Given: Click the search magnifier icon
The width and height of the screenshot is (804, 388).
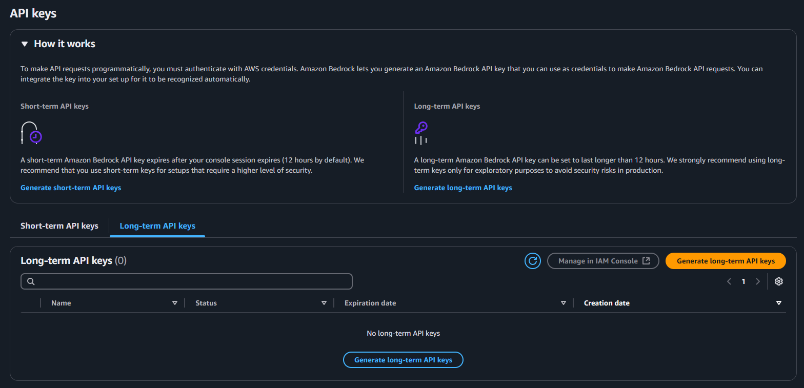Looking at the screenshot, I should click(x=31, y=281).
